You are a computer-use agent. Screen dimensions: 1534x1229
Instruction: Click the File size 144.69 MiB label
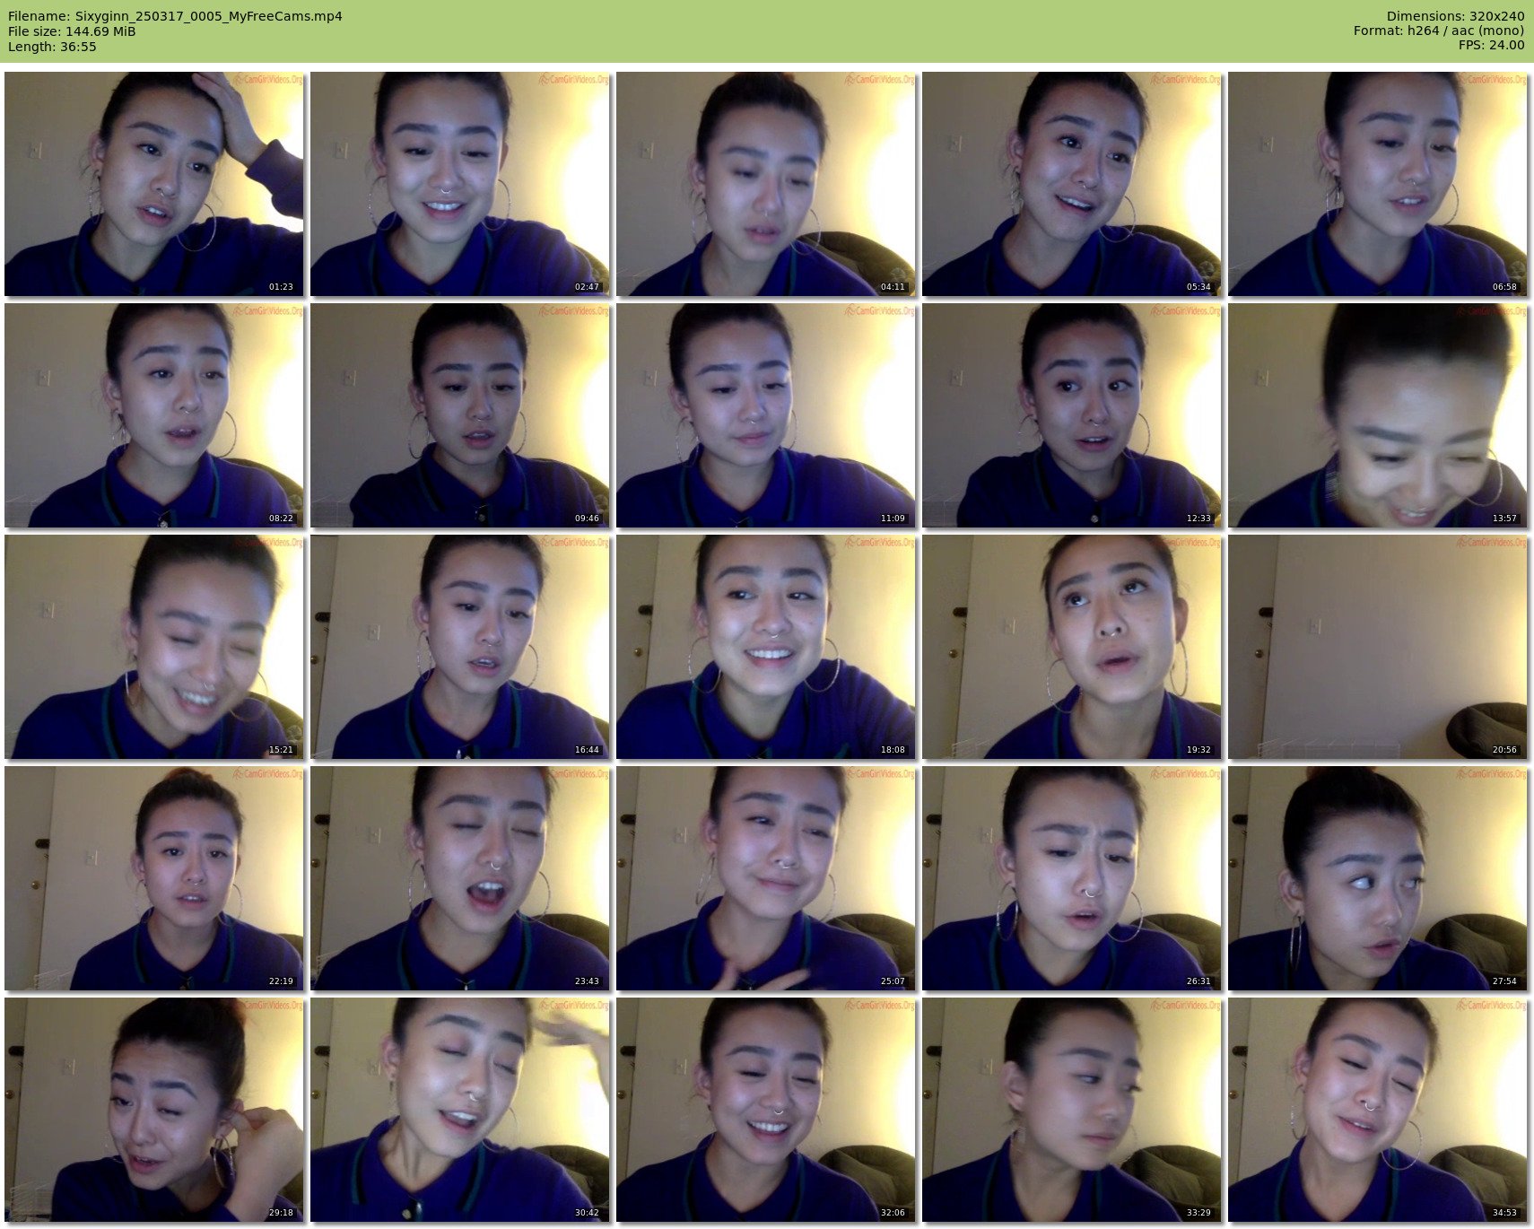tap(72, 31)
